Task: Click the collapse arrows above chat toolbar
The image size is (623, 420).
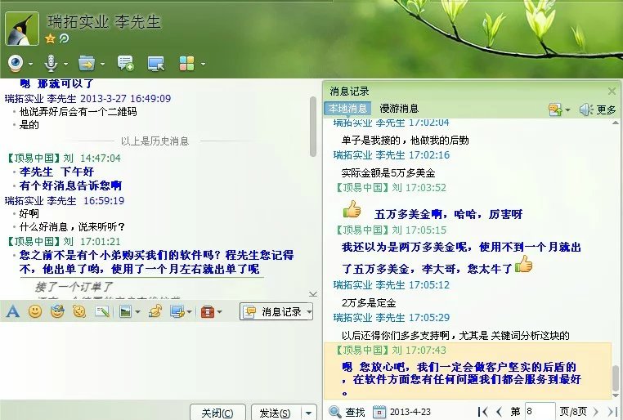Action: [313, 294]
